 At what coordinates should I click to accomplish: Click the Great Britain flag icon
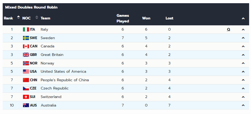[x=26, y=55]
